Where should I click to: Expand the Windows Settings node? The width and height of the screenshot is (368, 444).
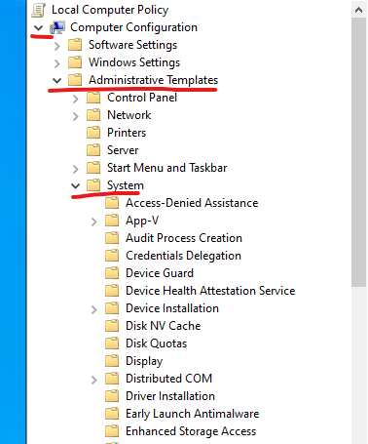point(57,63)
